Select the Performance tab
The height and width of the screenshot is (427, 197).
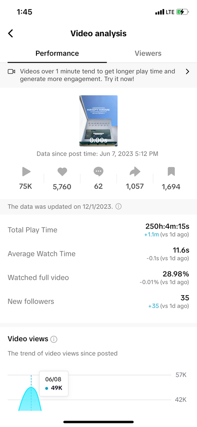[57, 53]
